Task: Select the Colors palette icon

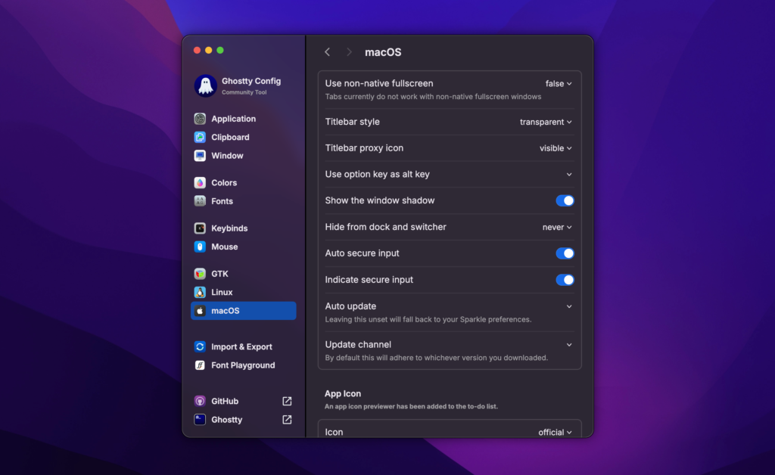Action: coord(200,183)
